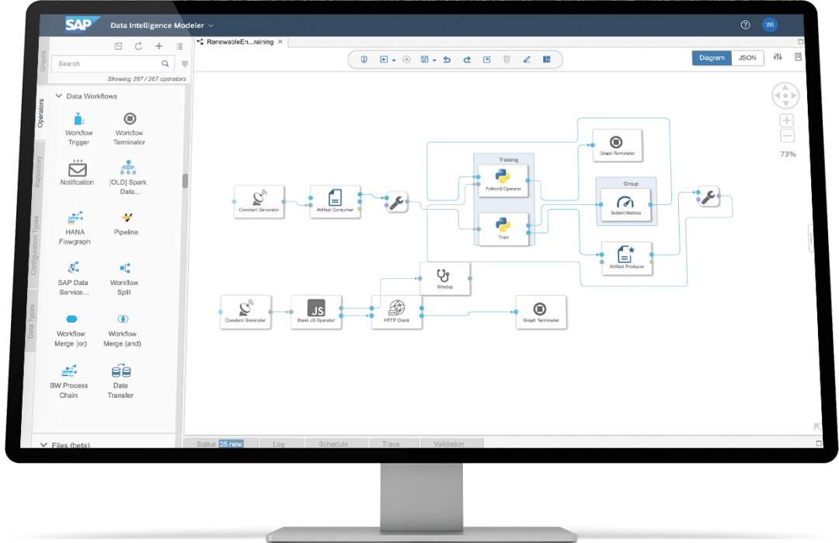839x543 pixels.
Task: Open the Graphs side tab
Action: click(x=44, y=61)
